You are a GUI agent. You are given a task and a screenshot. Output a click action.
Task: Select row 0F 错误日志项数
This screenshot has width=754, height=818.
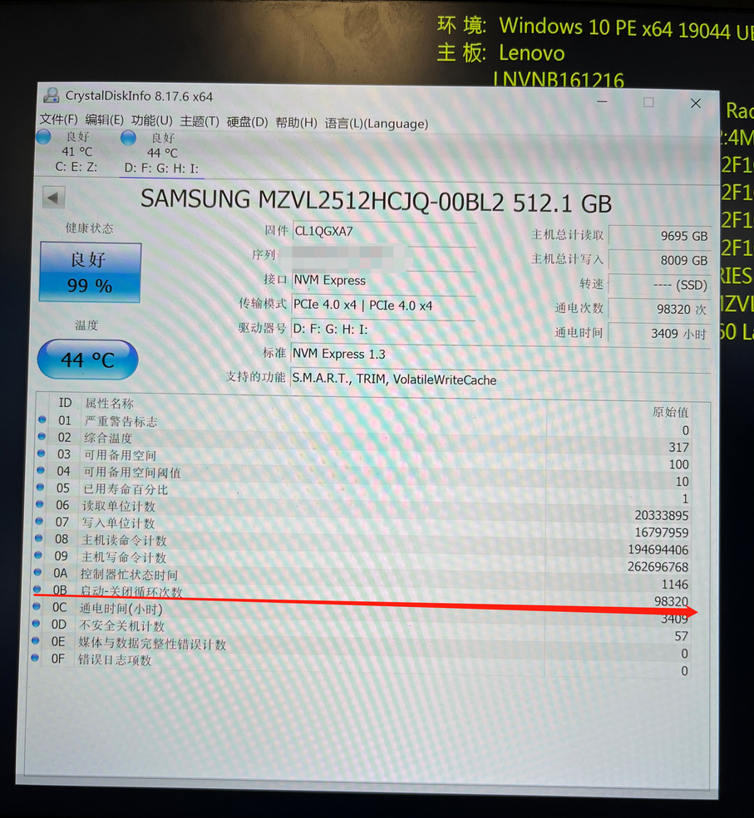[361, 665]
